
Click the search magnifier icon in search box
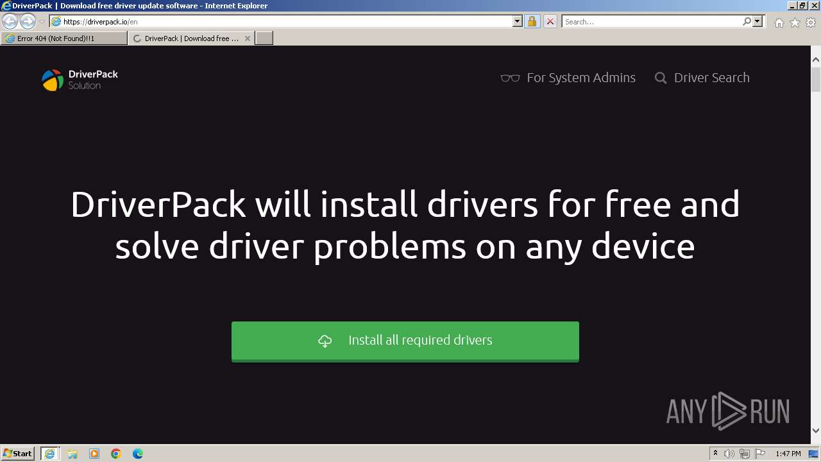pos(747,21)
